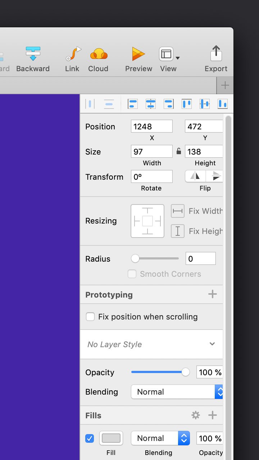Add prototyping link with plus icon
Viewport: 259px width, 460px height.
point(213,294)
